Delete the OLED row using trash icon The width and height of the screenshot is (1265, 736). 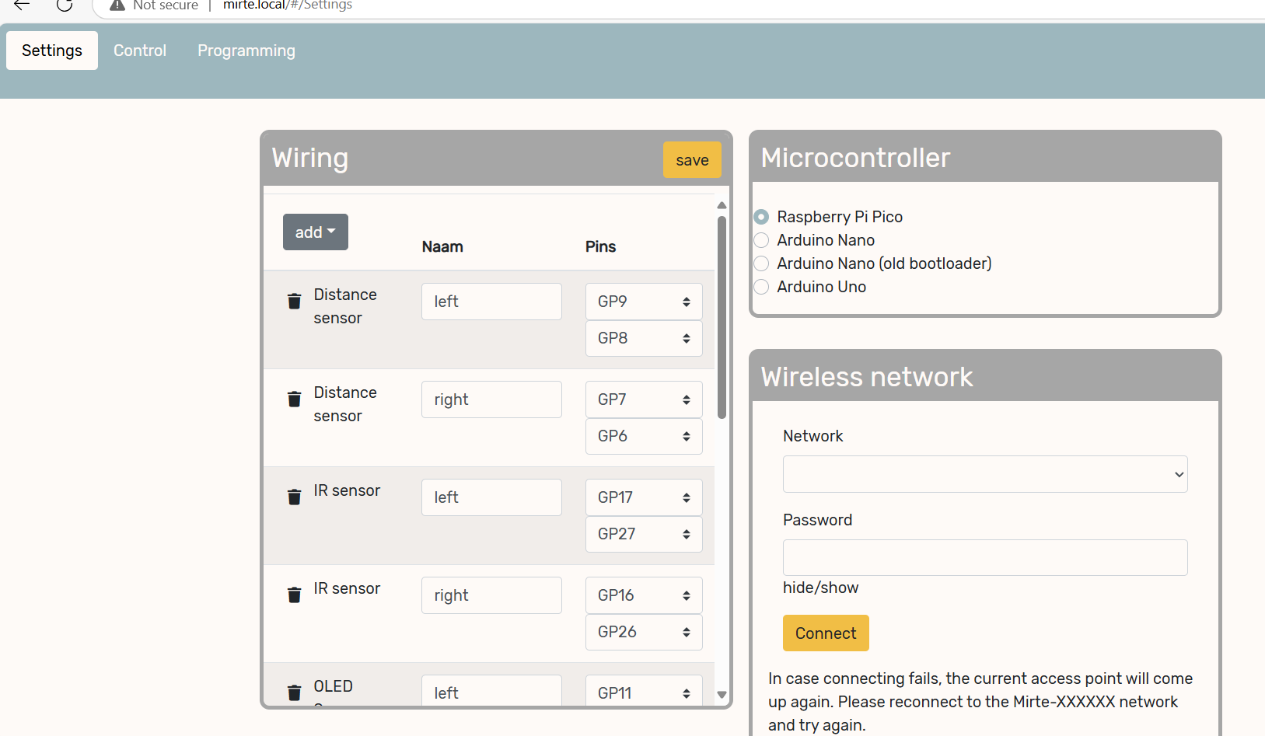294,692
